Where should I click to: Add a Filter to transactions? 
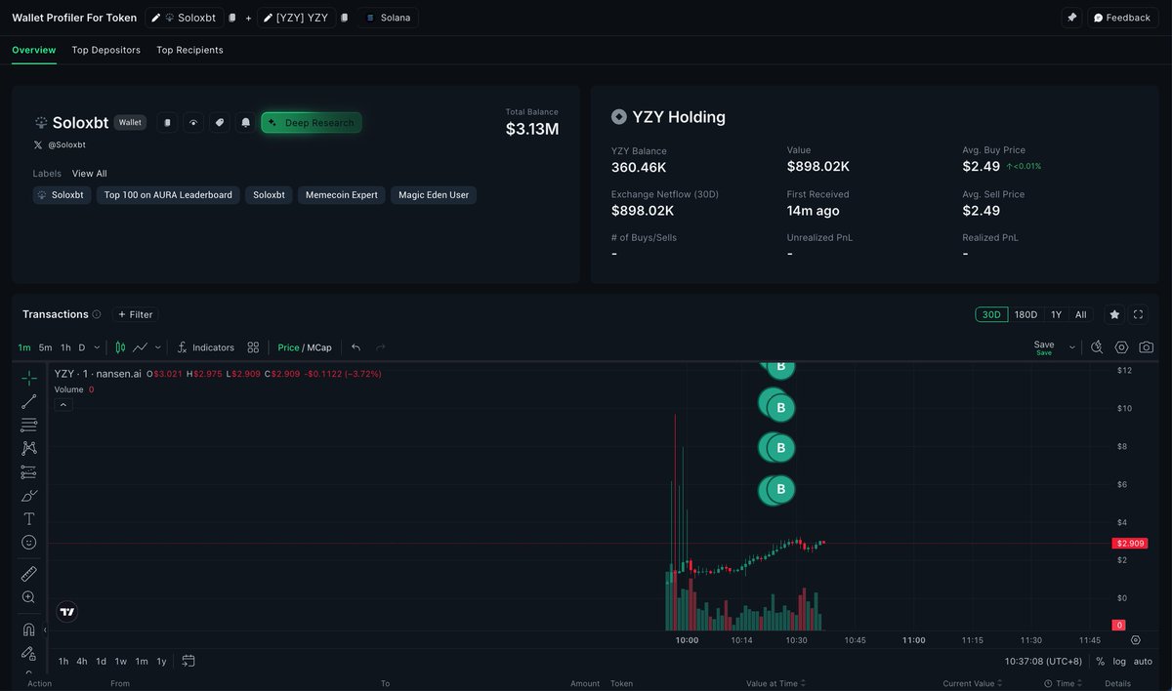click(136, 314)
